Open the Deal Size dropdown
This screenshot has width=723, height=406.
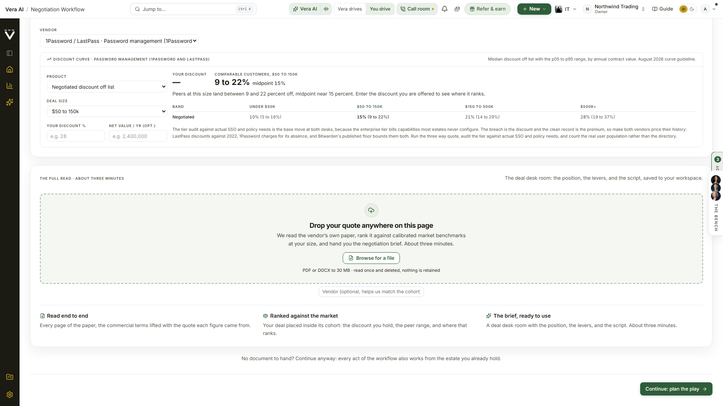[107, 112]
